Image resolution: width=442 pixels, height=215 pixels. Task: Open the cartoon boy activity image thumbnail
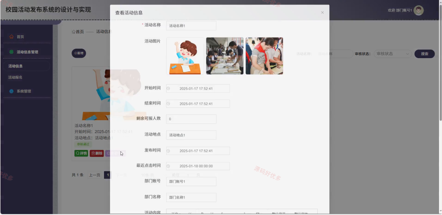click(185, 56)
